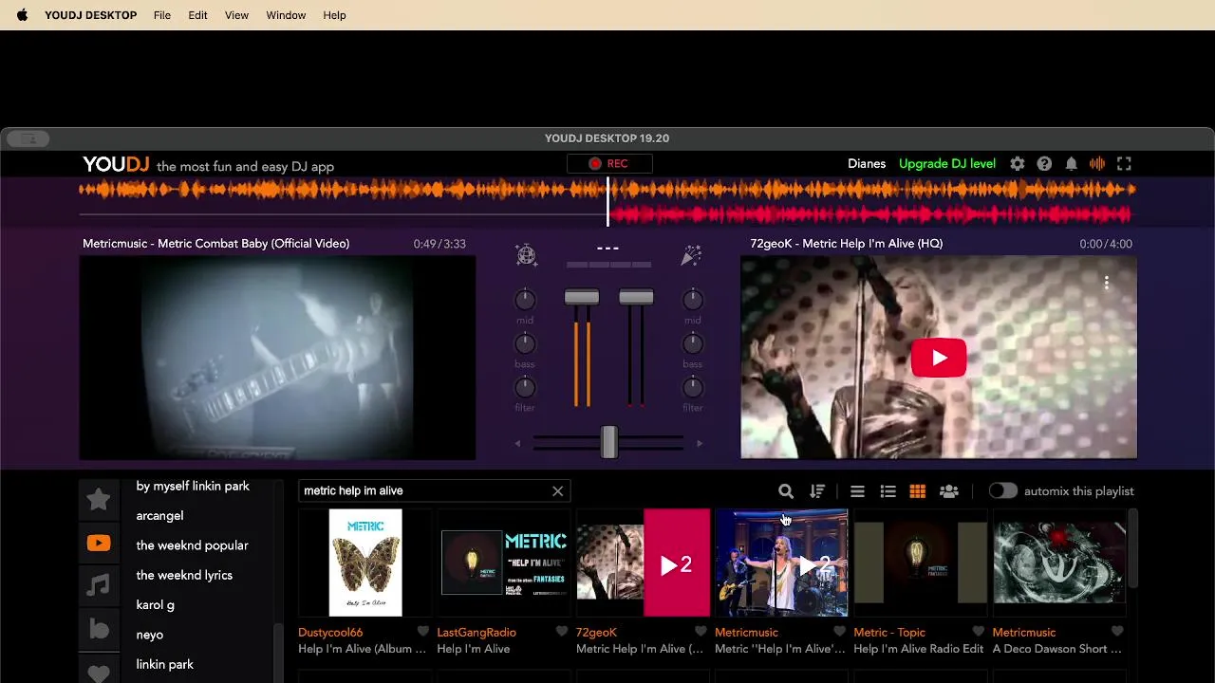Image resolution: width=1215 pixels, height=683 pixels.
Task: Select 'neyo' in the list
Action: [x=149, y=635]
